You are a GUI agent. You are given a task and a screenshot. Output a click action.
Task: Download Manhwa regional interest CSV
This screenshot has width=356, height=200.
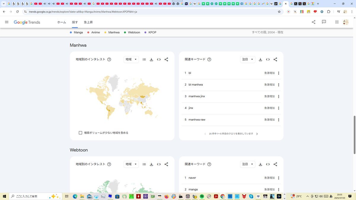(151, 60)
